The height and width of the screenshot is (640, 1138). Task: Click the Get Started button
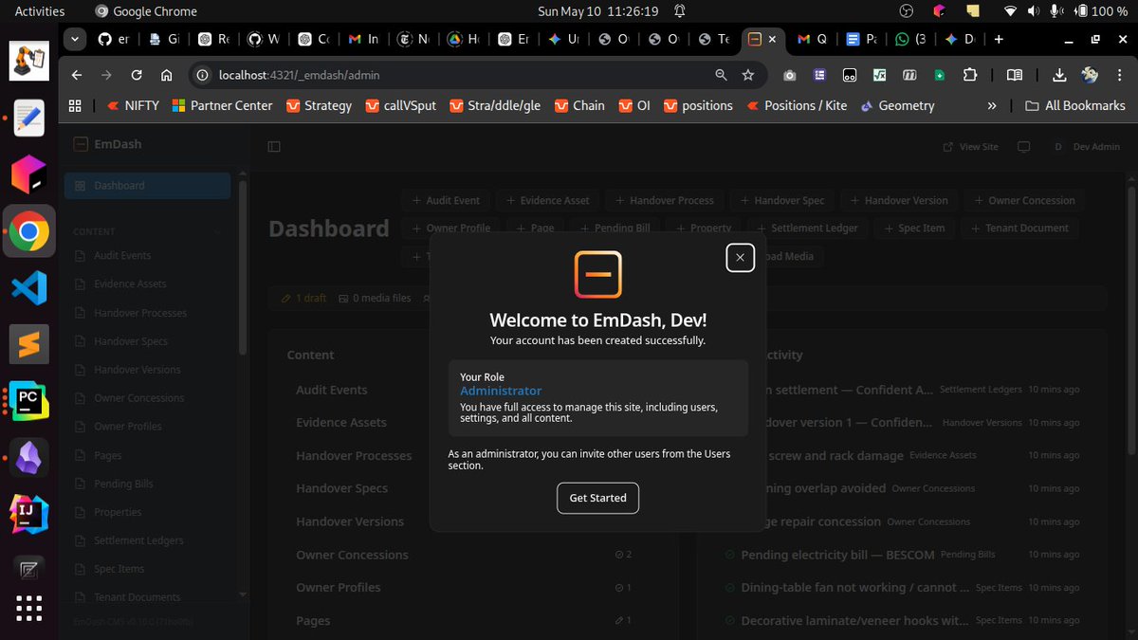[x=597, y=498]
